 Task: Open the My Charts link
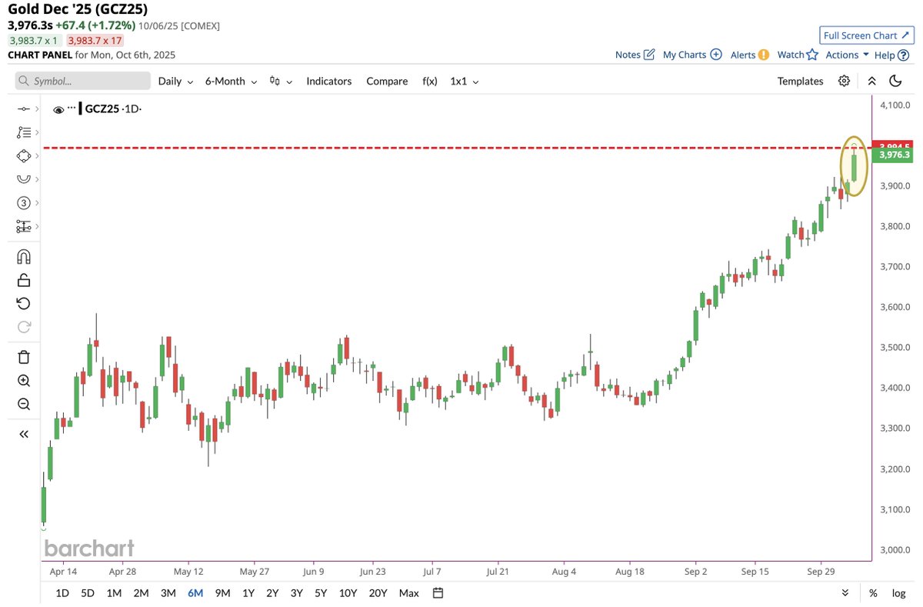pos(685,55)
